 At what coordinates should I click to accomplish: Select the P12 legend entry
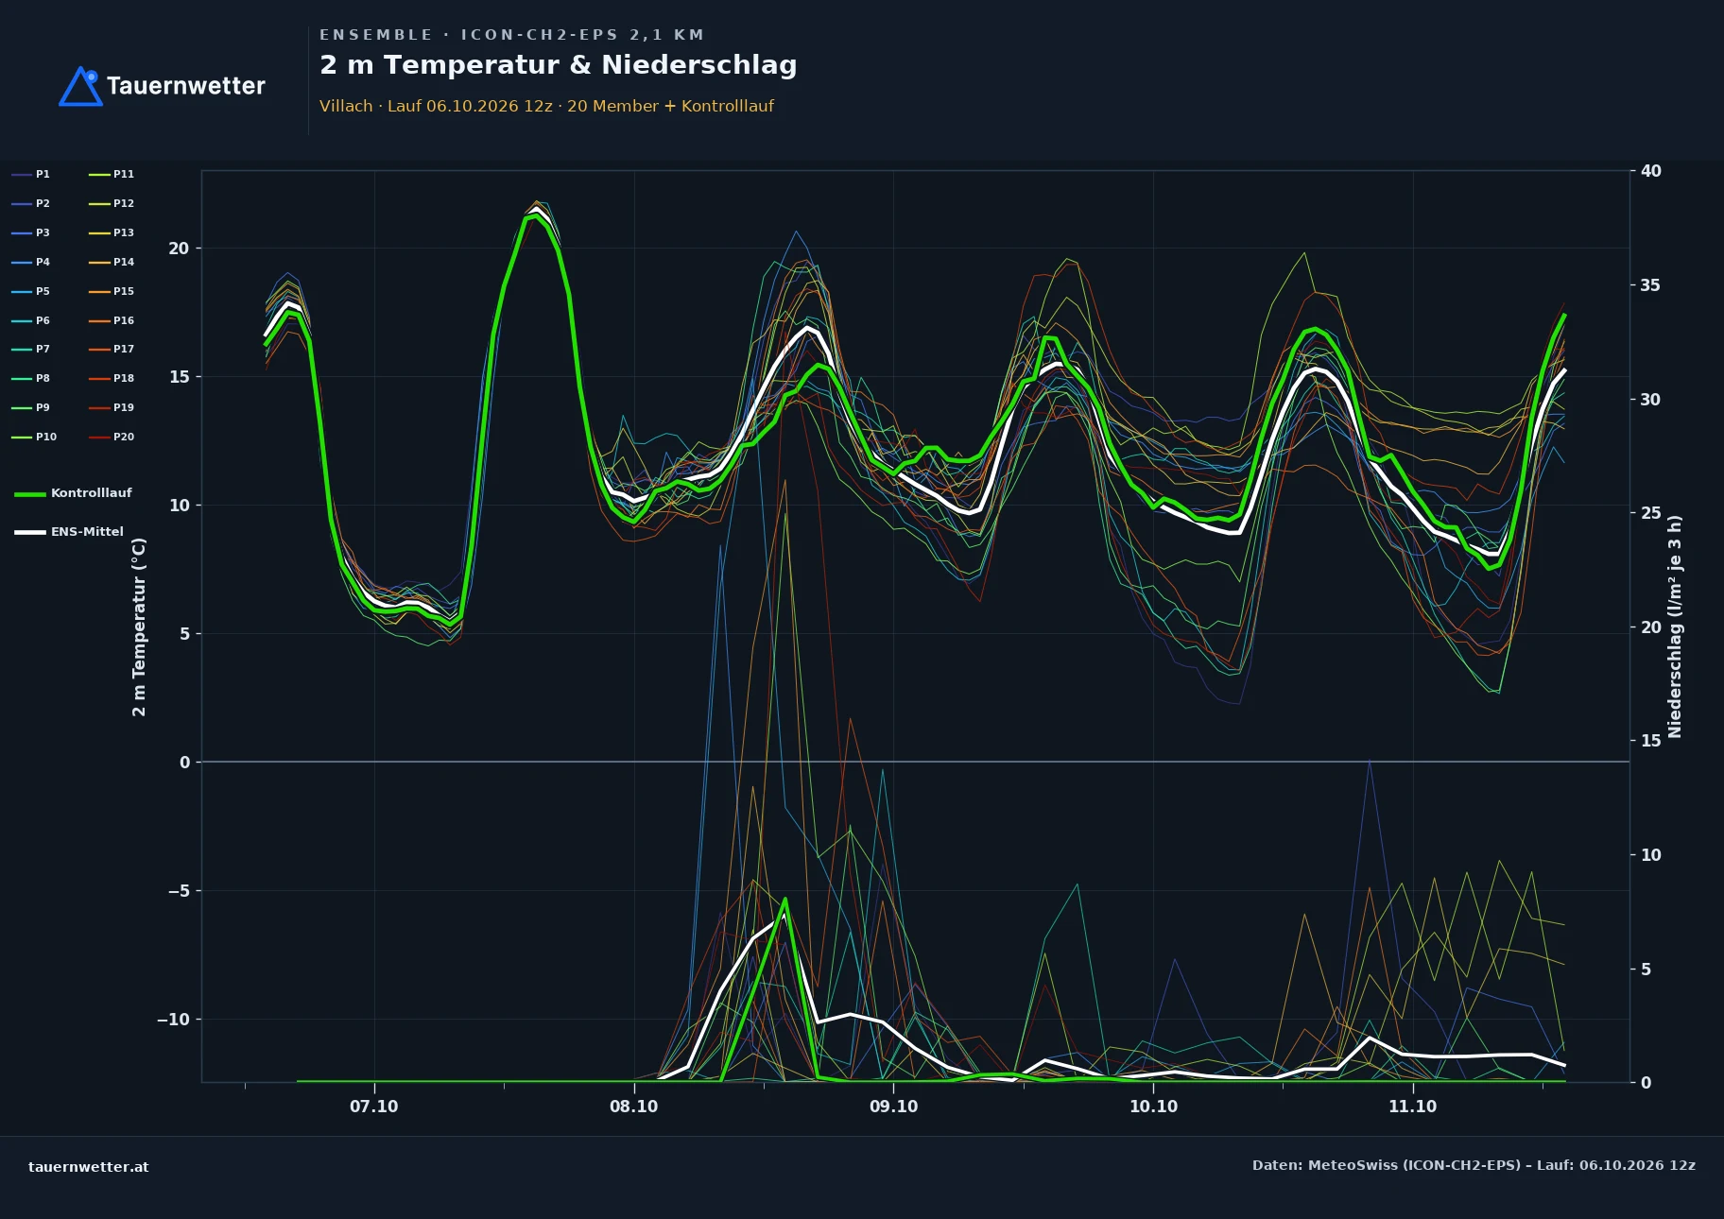pos(112,203)
